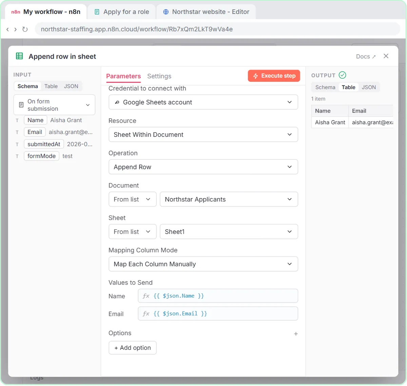Click the fx icon in the Name field
Viewport: 407px width, 386px height.
146,296
